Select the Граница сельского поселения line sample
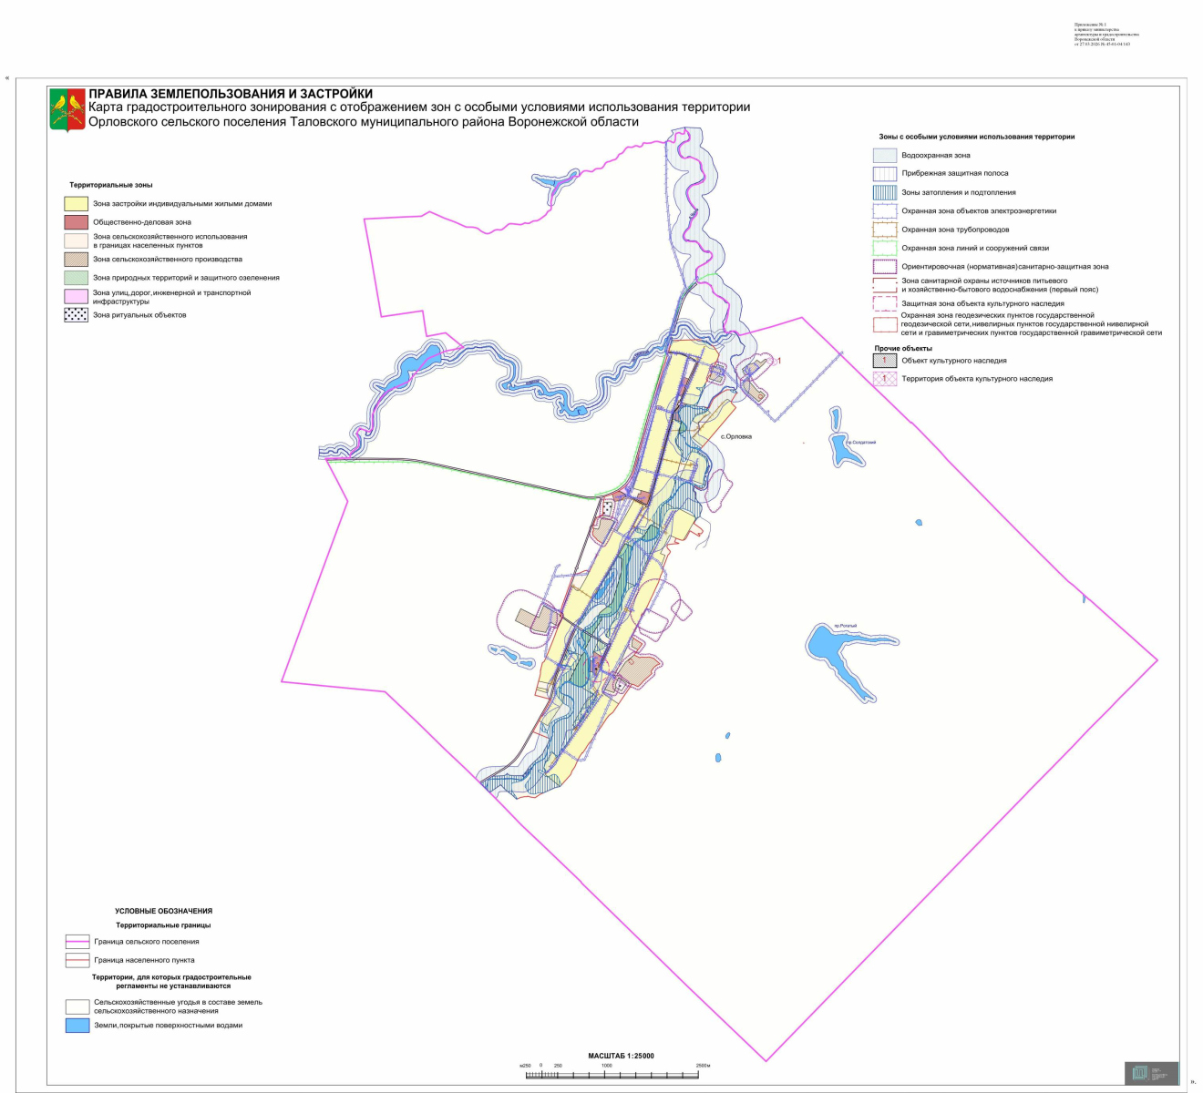The height and width of the screenshot is (1093, 1203). pyautogui.click(x=77, y=942)
